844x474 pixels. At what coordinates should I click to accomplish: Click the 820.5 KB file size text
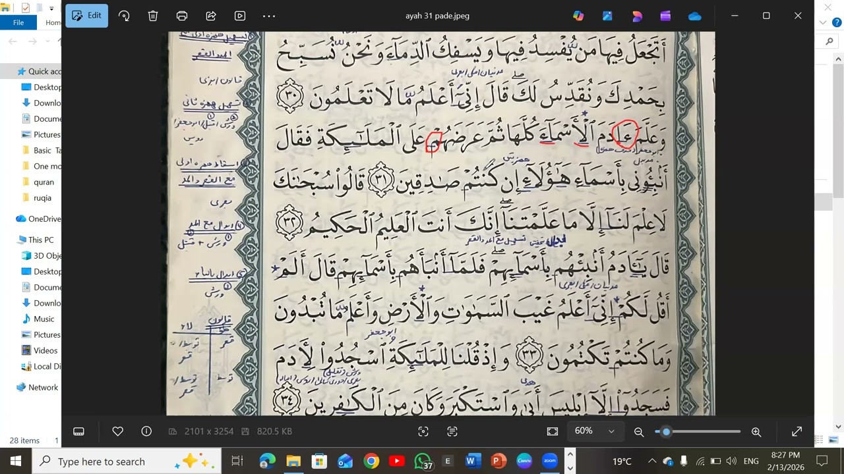coord(274,431)
